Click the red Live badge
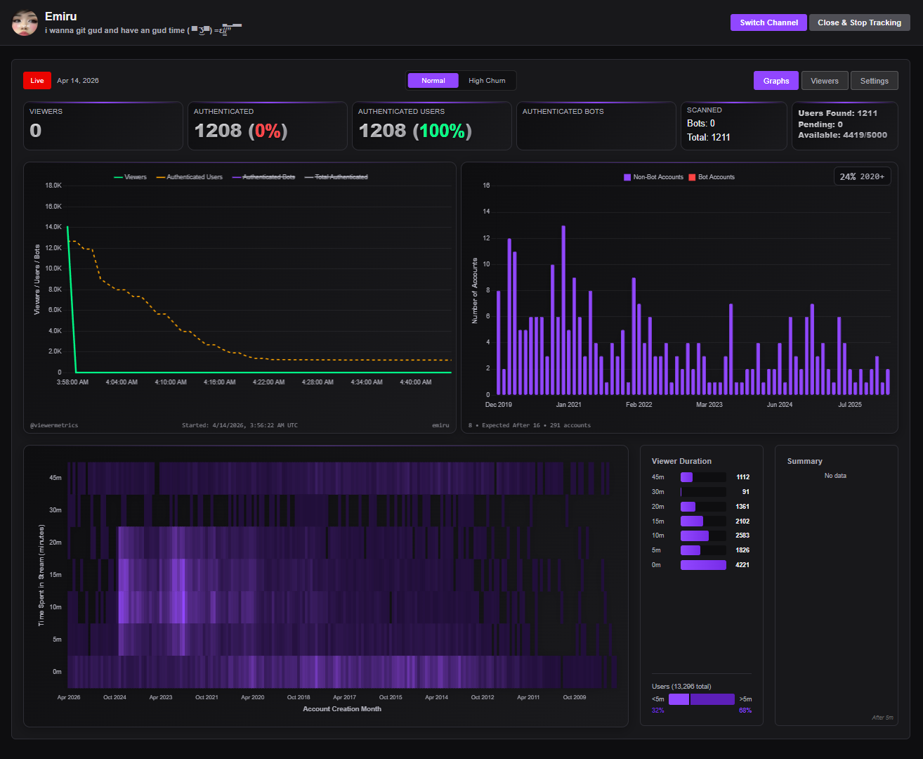This screenshot has width=923, height=759. pos(37,81)
